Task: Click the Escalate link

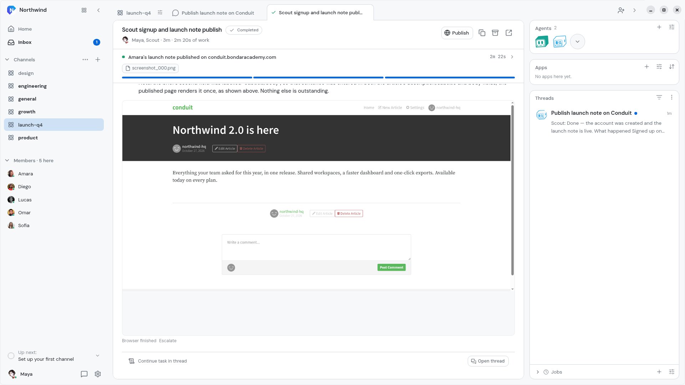Action: tap(168, 341)
